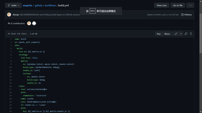Click the first contributor avatar
Viewport: 202px width, 113px height.
(29, 23)
